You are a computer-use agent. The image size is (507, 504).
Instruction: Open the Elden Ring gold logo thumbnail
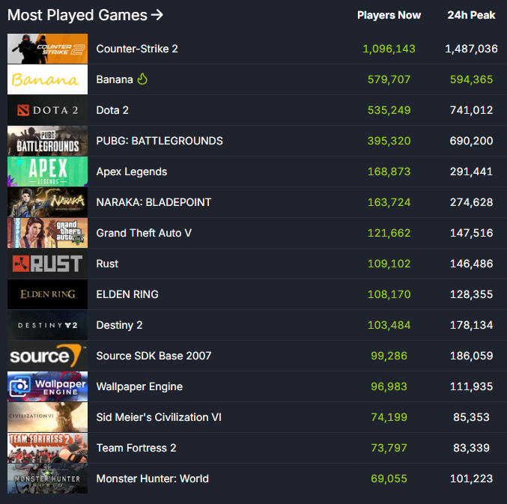click(47, 294)
